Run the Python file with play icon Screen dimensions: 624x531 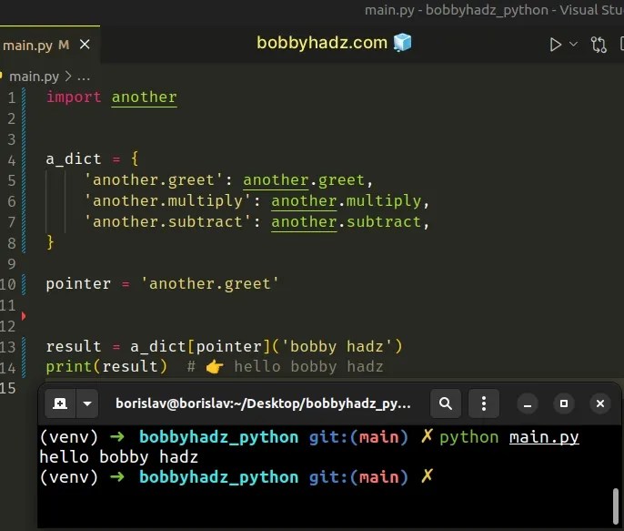556,45
